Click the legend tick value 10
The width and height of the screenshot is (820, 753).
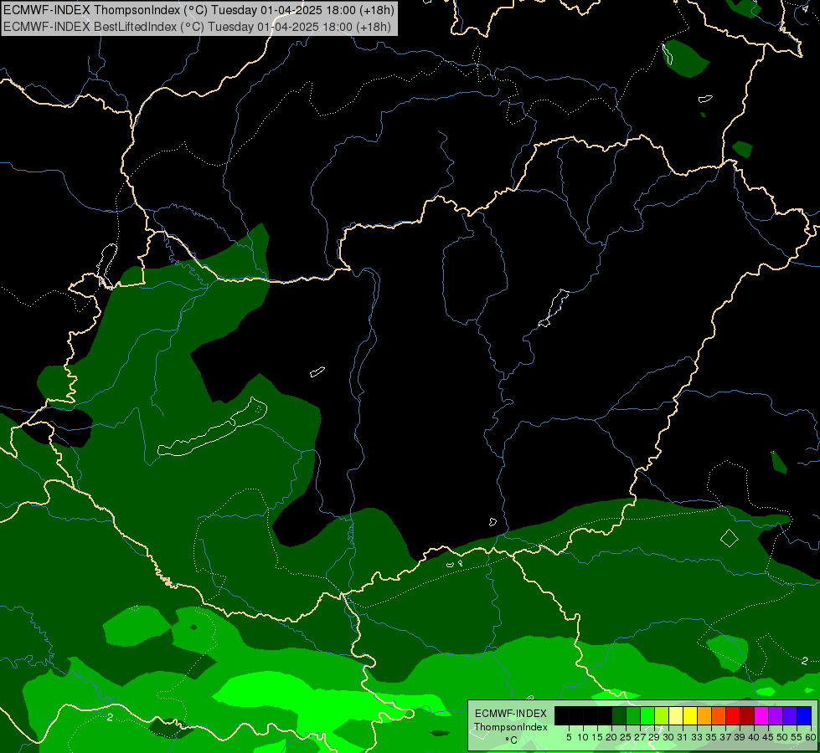[x=583, y=737]
